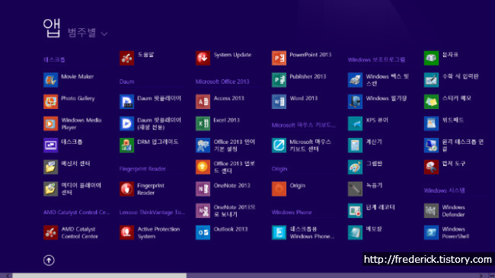Click the '미디어 플레이어 센터' label
Viewport: 495px width, 278px height.
(x=81, y=189)
